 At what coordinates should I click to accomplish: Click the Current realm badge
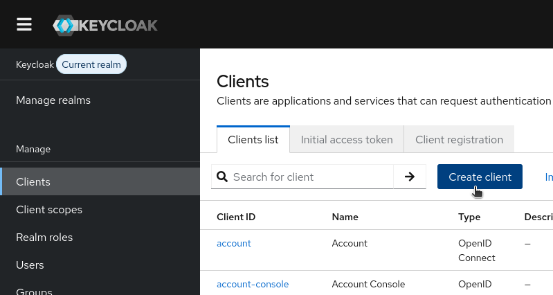coord(91,64)
